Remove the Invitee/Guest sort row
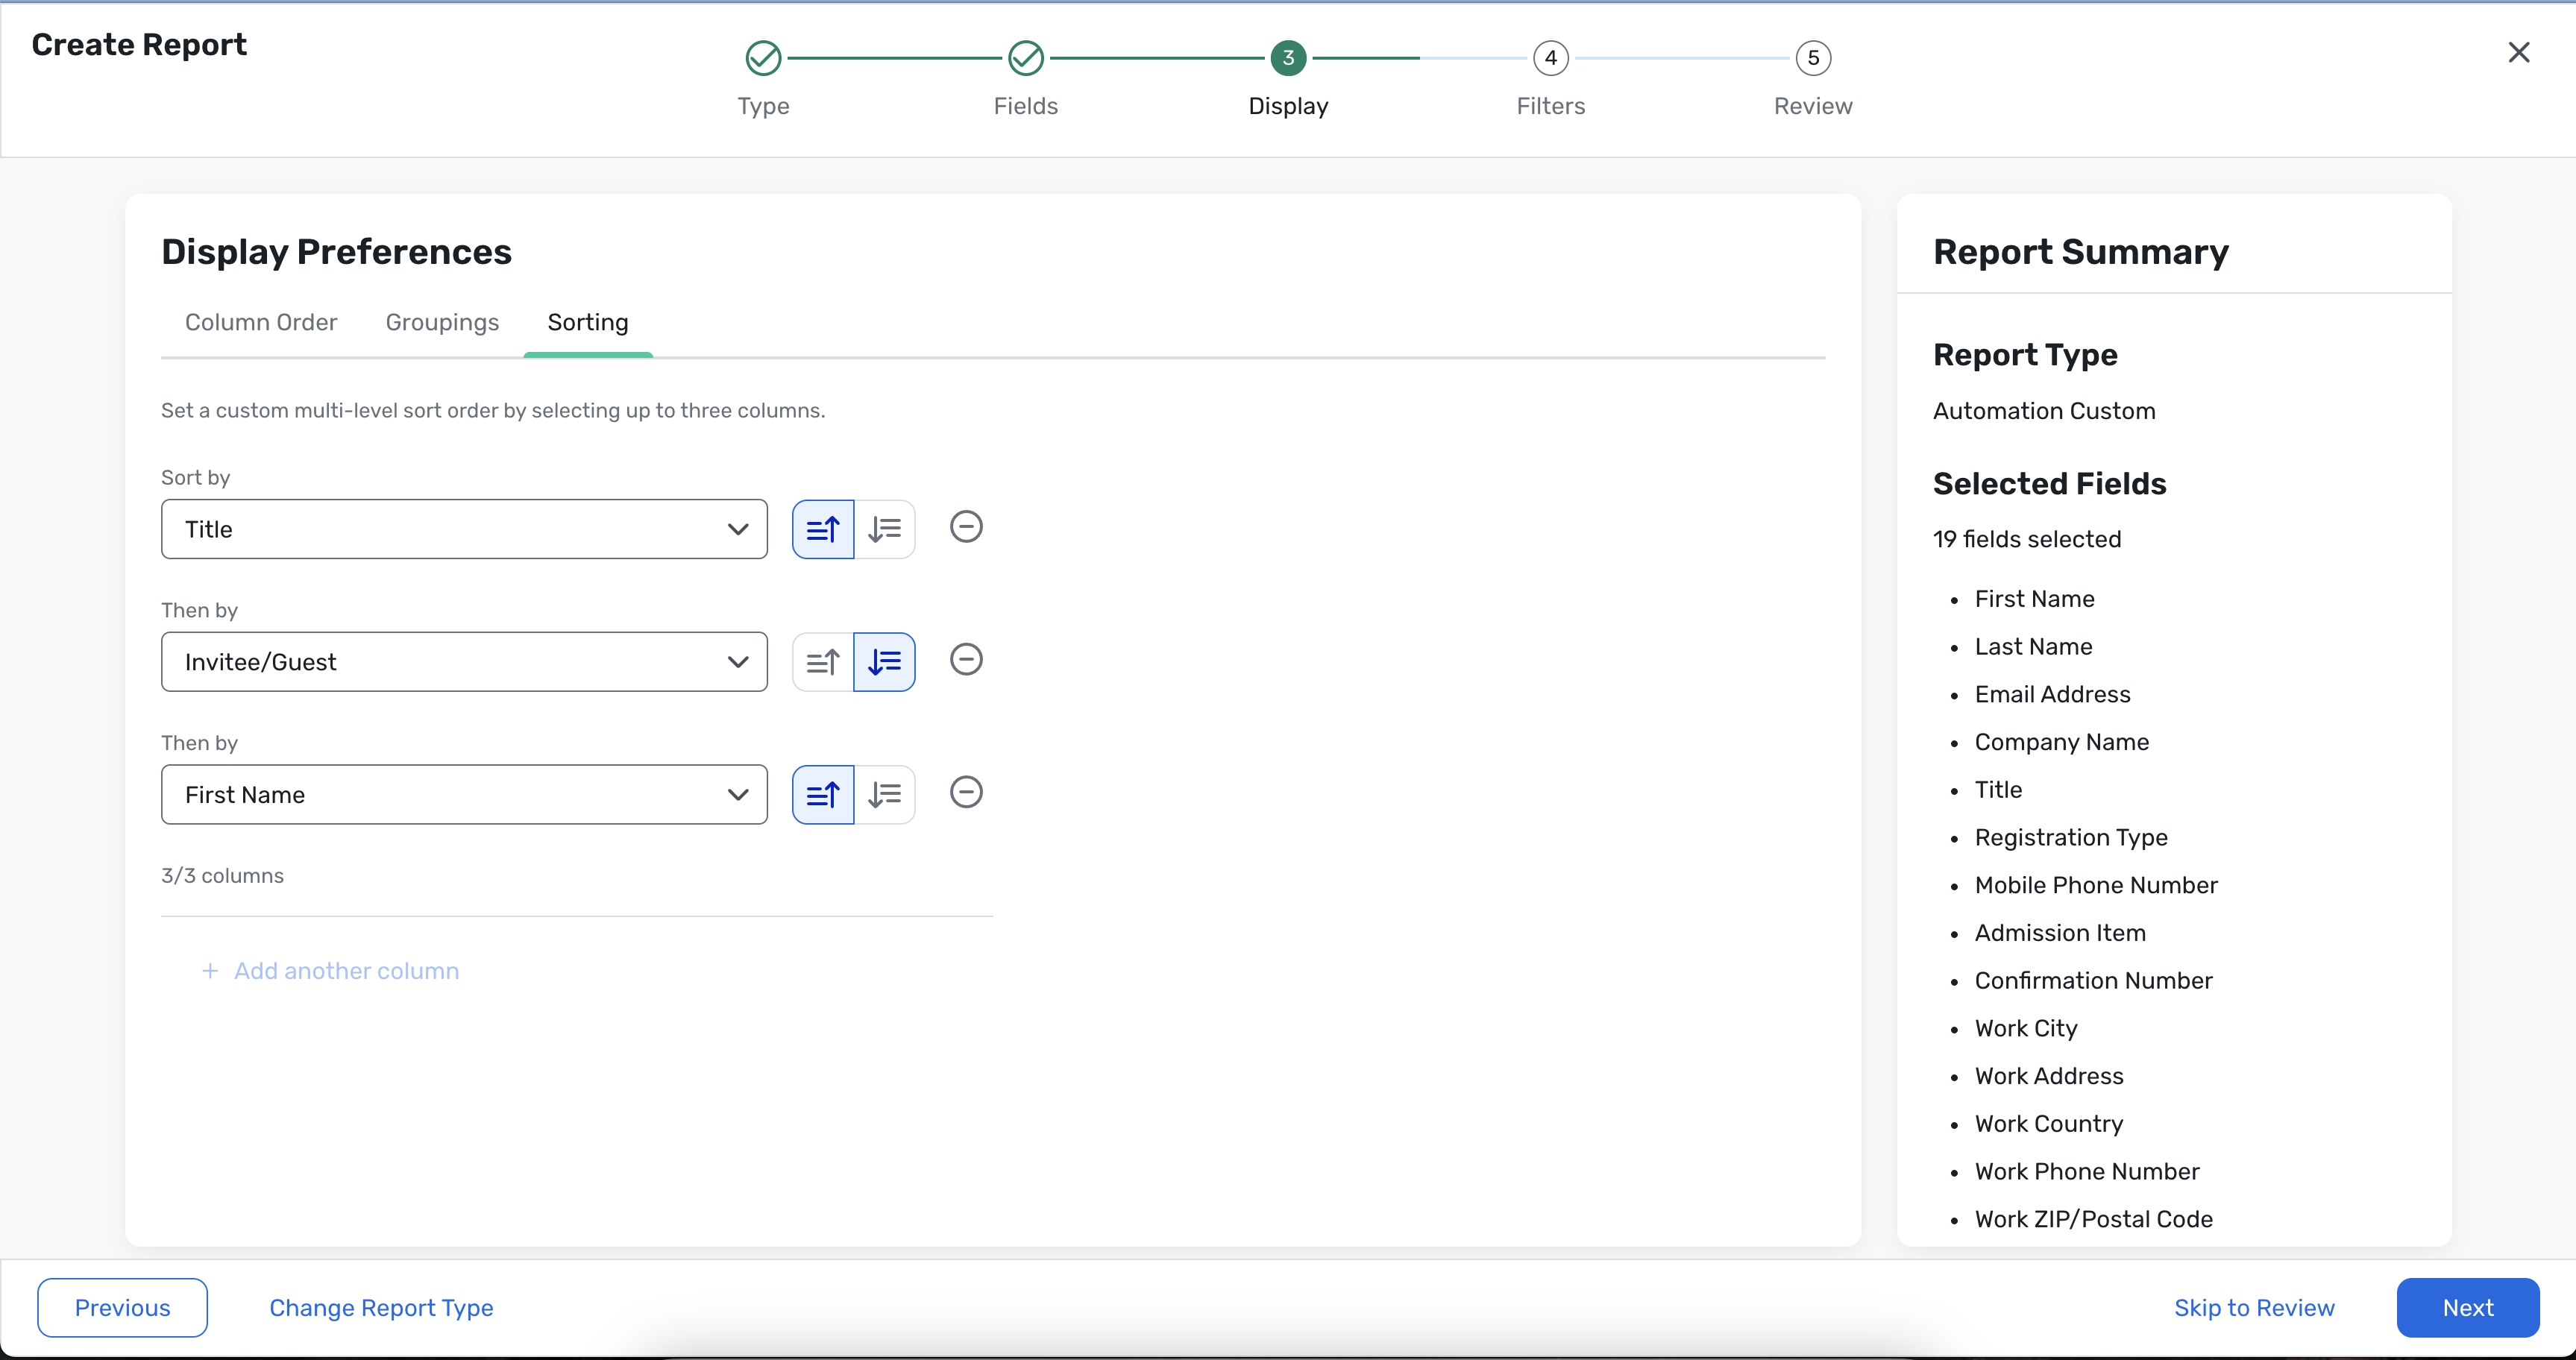The width and height of the screenshot is (2576, 1360). (966, 660)
